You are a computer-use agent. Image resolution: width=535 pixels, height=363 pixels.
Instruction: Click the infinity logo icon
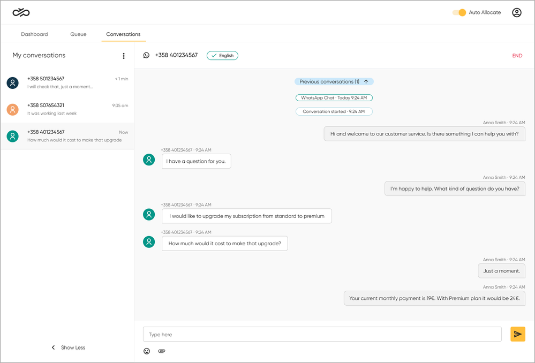21,12
